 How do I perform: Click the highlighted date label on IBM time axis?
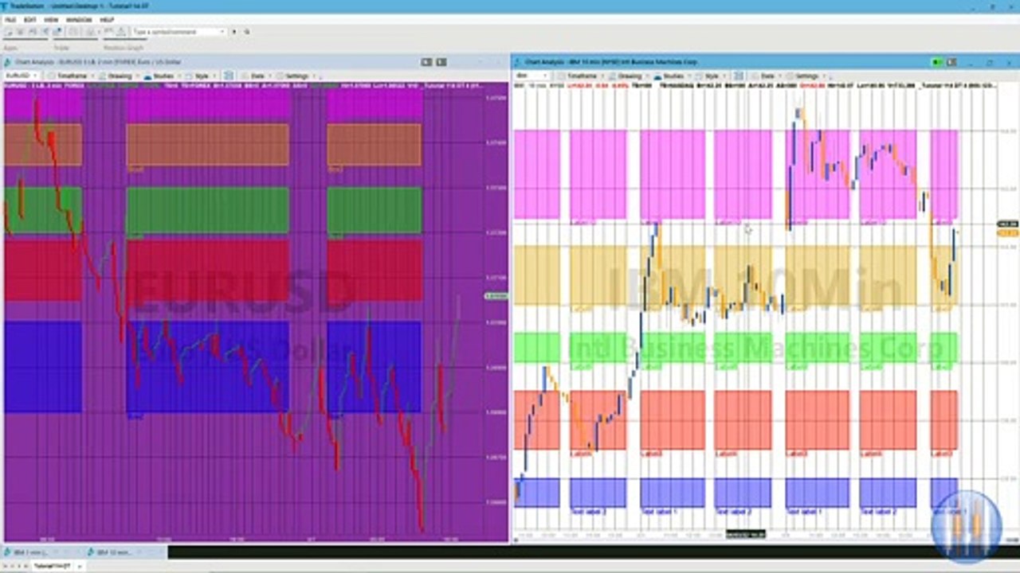744,535
